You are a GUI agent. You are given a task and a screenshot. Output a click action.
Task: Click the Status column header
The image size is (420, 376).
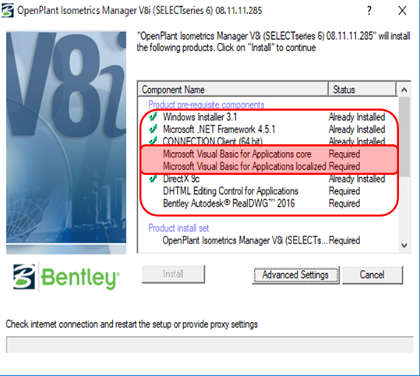coord(362,90)
